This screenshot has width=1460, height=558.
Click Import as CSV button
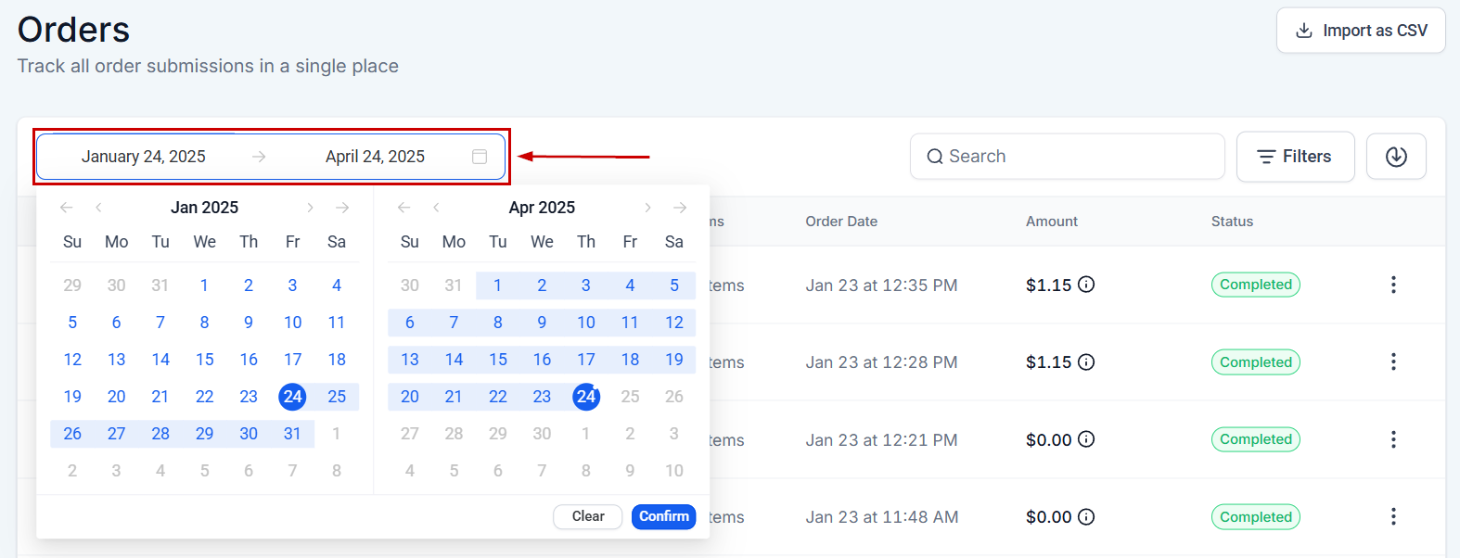(1361, 31)
